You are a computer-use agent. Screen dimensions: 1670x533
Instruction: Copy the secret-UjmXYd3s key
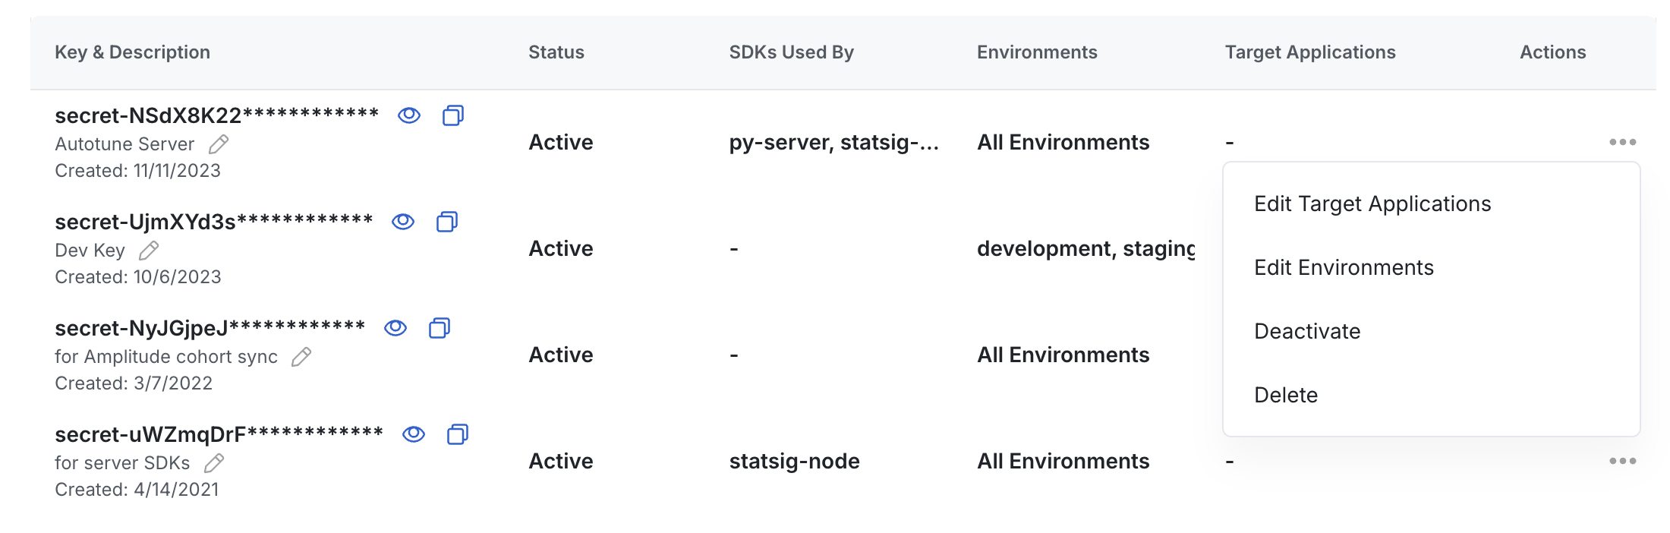pyautogui.click(x=447, y=222)
